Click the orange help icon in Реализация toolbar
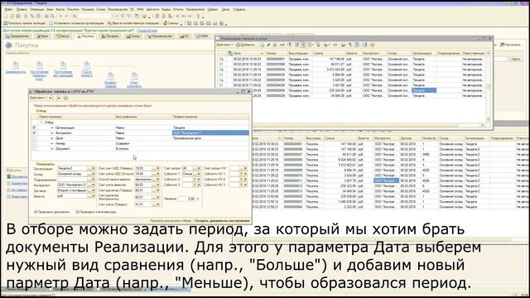The width and height of the screenshot is (530, 298). tap(373, 45)
